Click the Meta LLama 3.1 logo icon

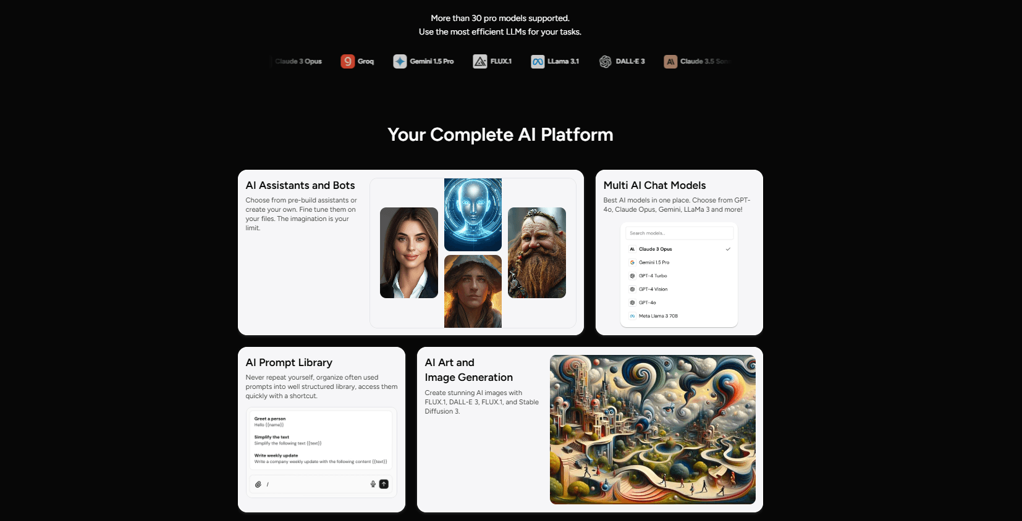(x=538, y=61)
